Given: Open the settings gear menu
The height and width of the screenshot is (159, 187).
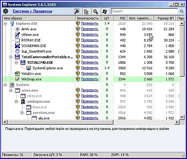Looking at the screenshot, I should tap(6, 11).
